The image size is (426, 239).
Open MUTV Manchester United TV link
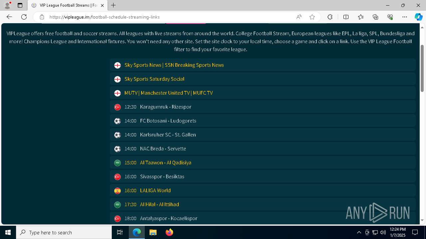tap(168, 93)
